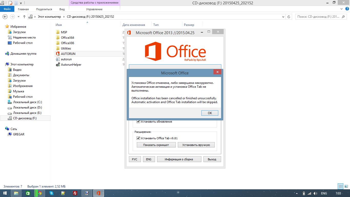Switch to large thumbnails view icon
Image resolution: width=350 pixels, height=197 pixels.
click(346, 186)
